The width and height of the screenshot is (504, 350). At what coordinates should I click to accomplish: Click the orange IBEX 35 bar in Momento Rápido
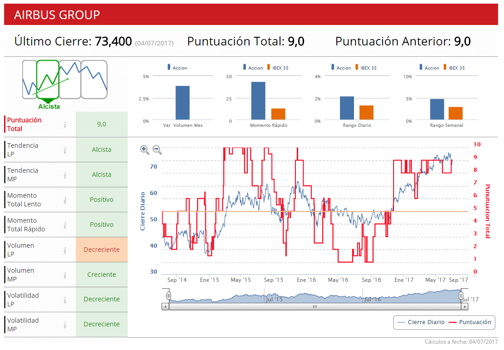tap(278, 114)
